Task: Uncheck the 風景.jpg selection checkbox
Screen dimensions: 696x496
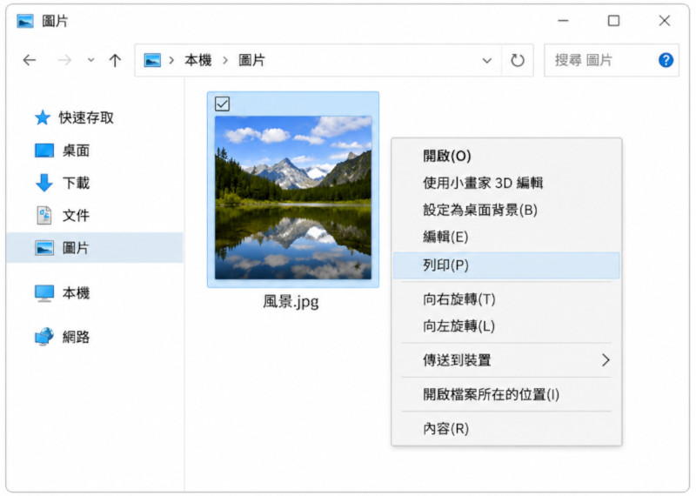Action: [222, 104]
